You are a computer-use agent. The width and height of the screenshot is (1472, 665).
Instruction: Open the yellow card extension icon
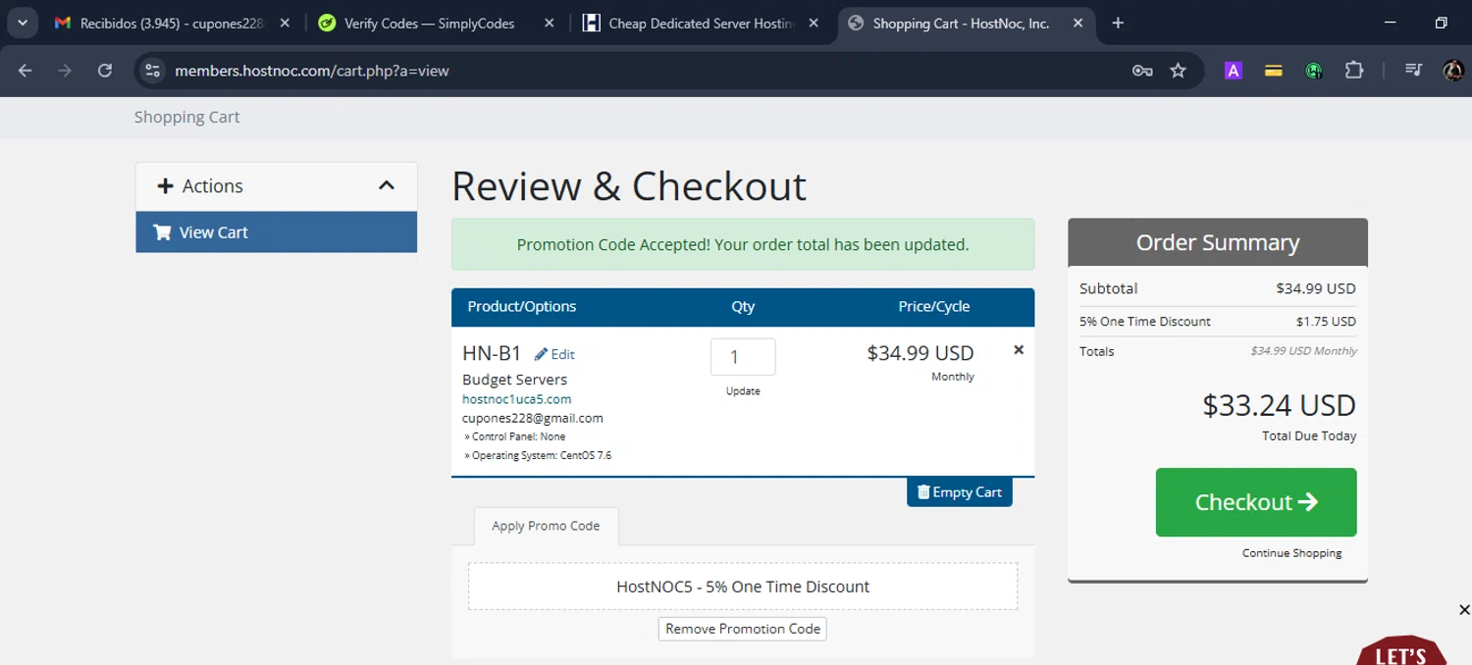pos(1274,70)
